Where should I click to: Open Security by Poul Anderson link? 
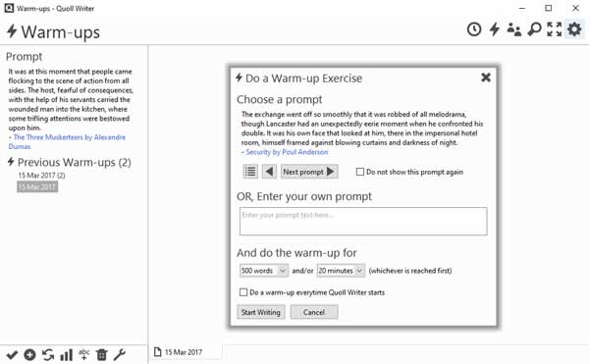[287, 152]
